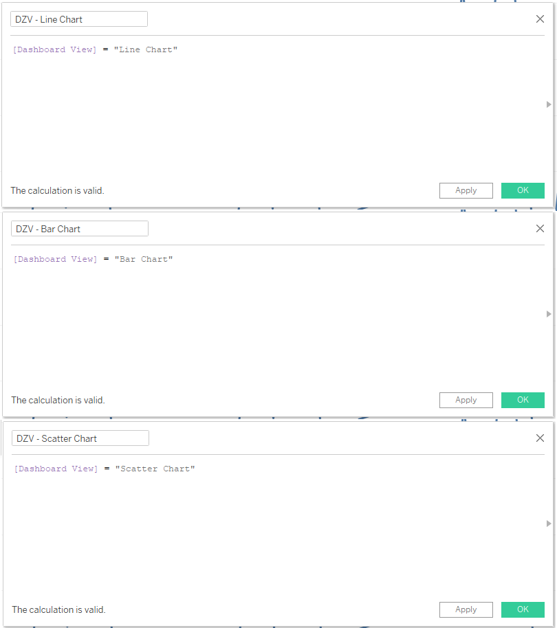The height and width of the screenshot is (628, 557).
Task: Click [Dashboard View] in the Line Chart formula
Action: tap(55, 49)
